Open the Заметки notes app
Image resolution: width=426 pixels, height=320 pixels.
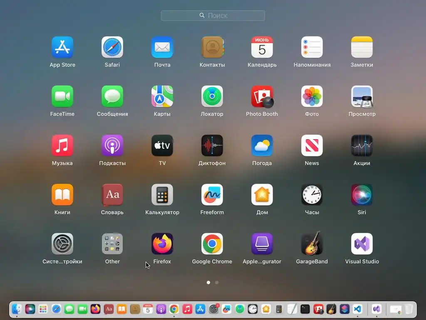[362, 47]
